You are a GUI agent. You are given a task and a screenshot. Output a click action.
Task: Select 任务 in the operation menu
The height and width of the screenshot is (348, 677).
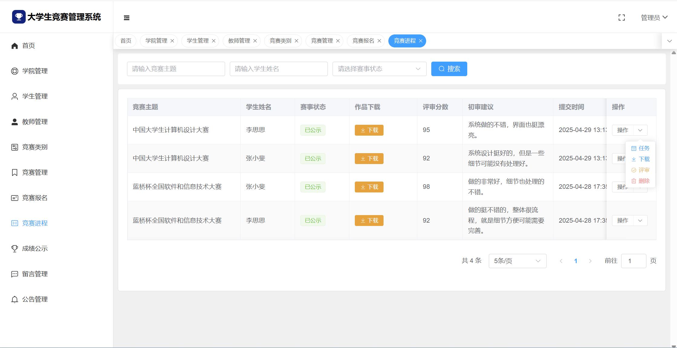click(640, 148)
